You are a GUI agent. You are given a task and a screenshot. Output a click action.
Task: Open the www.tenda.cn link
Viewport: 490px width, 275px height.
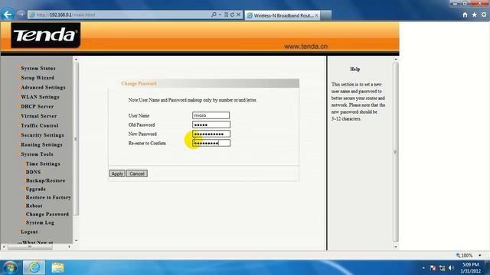point(305,47)
